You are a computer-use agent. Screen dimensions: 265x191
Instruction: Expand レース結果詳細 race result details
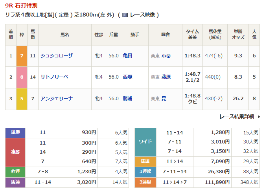point(237,116)
